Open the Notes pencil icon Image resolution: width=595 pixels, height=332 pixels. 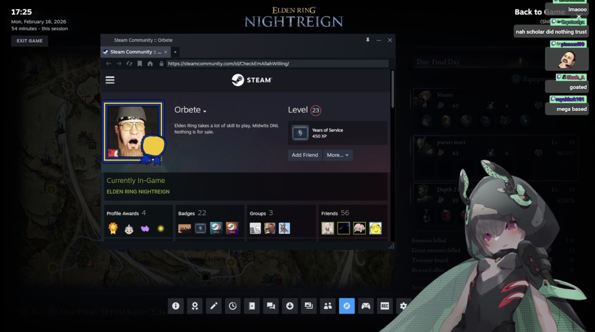[x=214, y=306]
